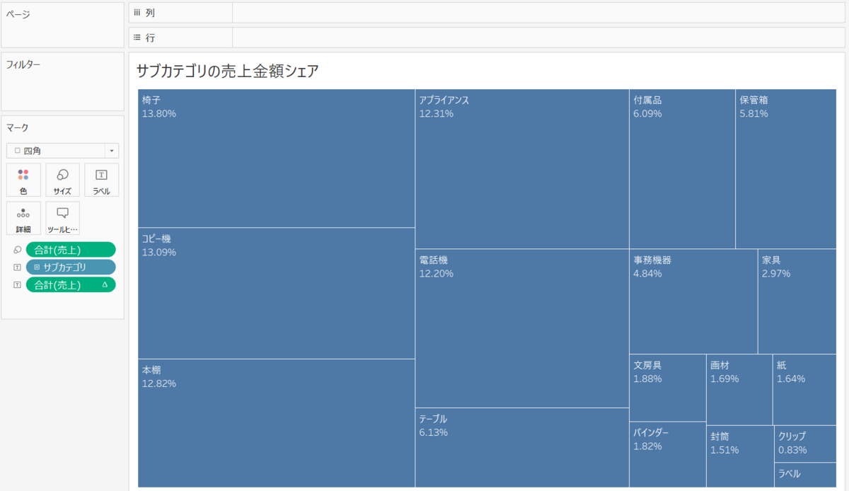Select the 合計(売上) pill with delta
This screenshot has height=491, width=849.
[71, 284]
